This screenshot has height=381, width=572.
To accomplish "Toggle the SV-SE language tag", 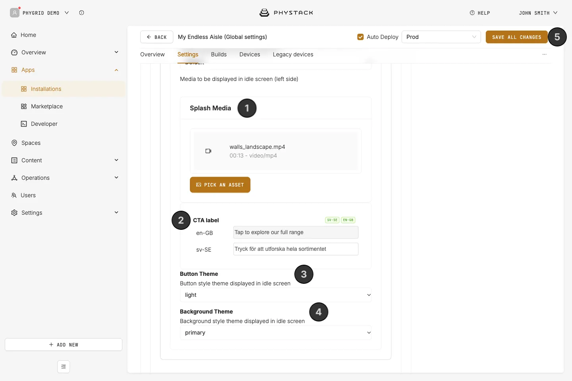I will point(332,220).
